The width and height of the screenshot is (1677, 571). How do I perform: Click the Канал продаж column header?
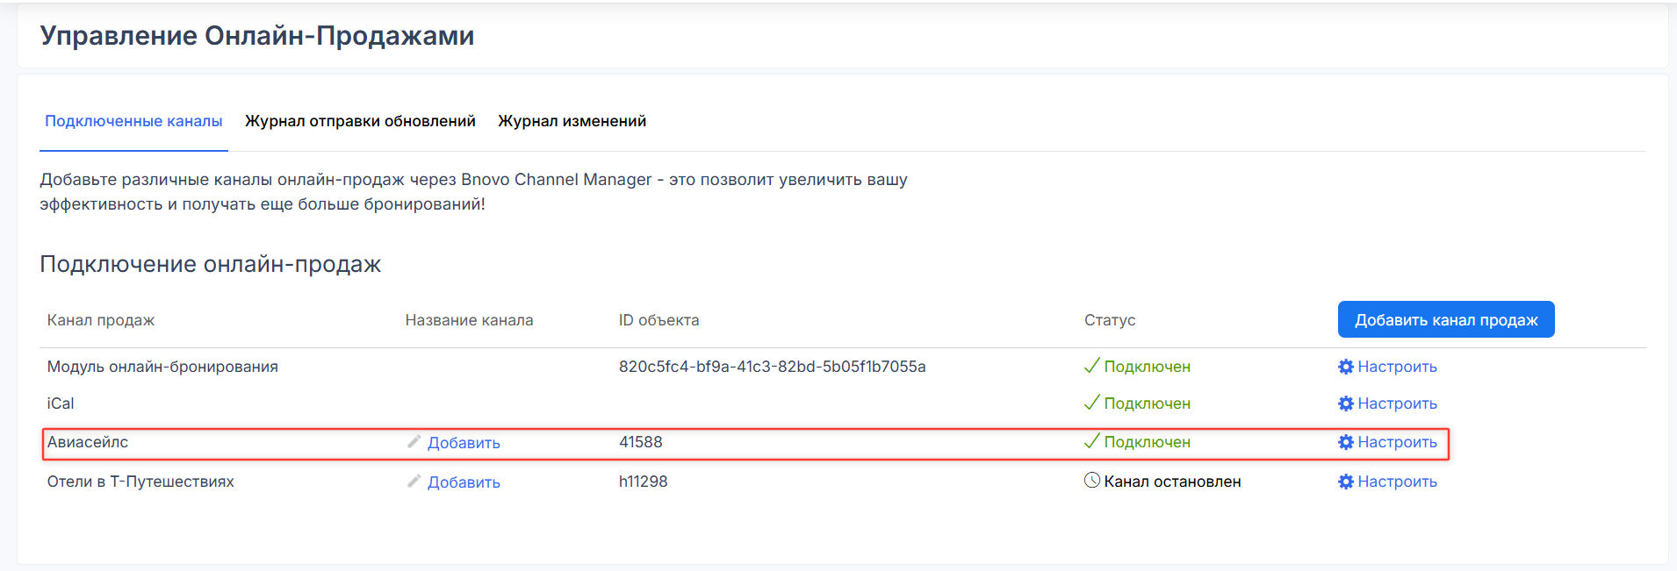point(101,320)
